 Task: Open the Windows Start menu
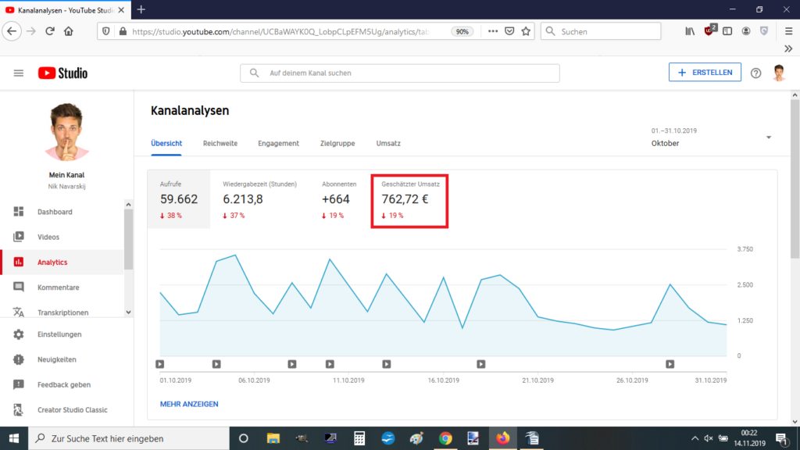pyautogui.click(x=14, y=438)
